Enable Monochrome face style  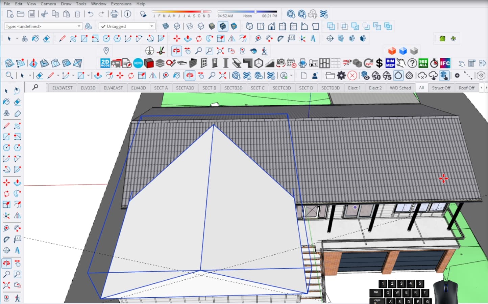(234, 26)
